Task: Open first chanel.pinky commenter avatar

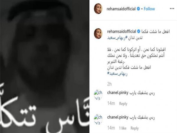Action: pos(98,95)
